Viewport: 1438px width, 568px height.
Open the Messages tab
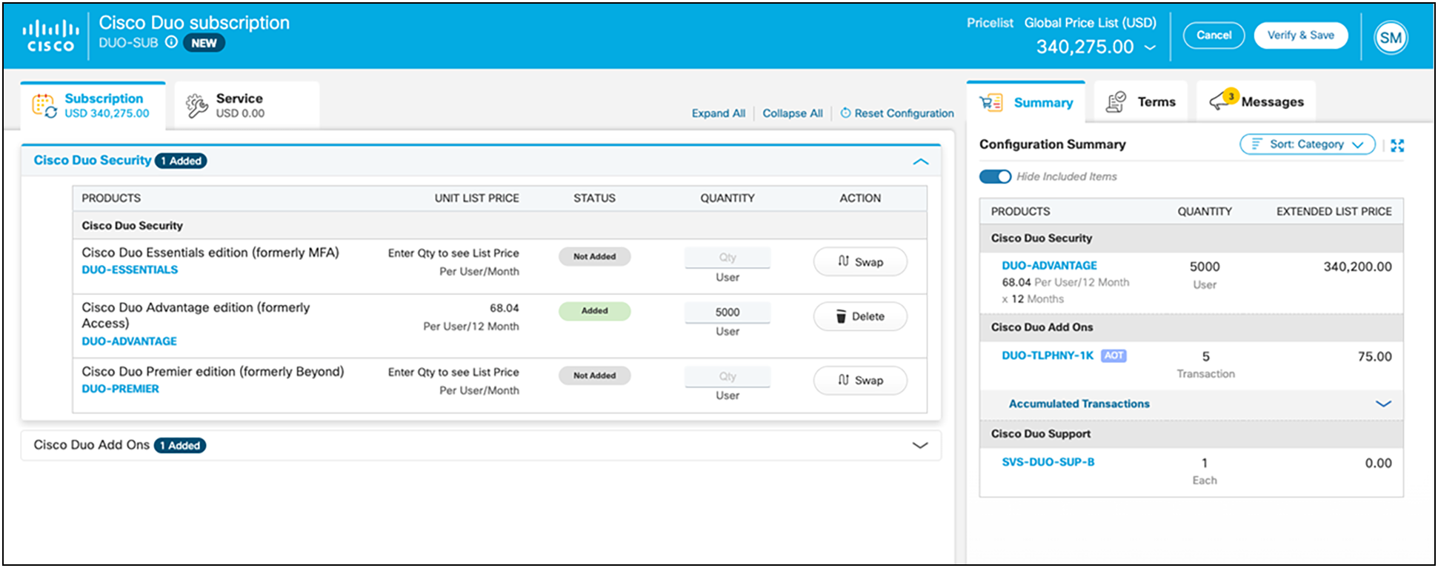click(1256, 102)
